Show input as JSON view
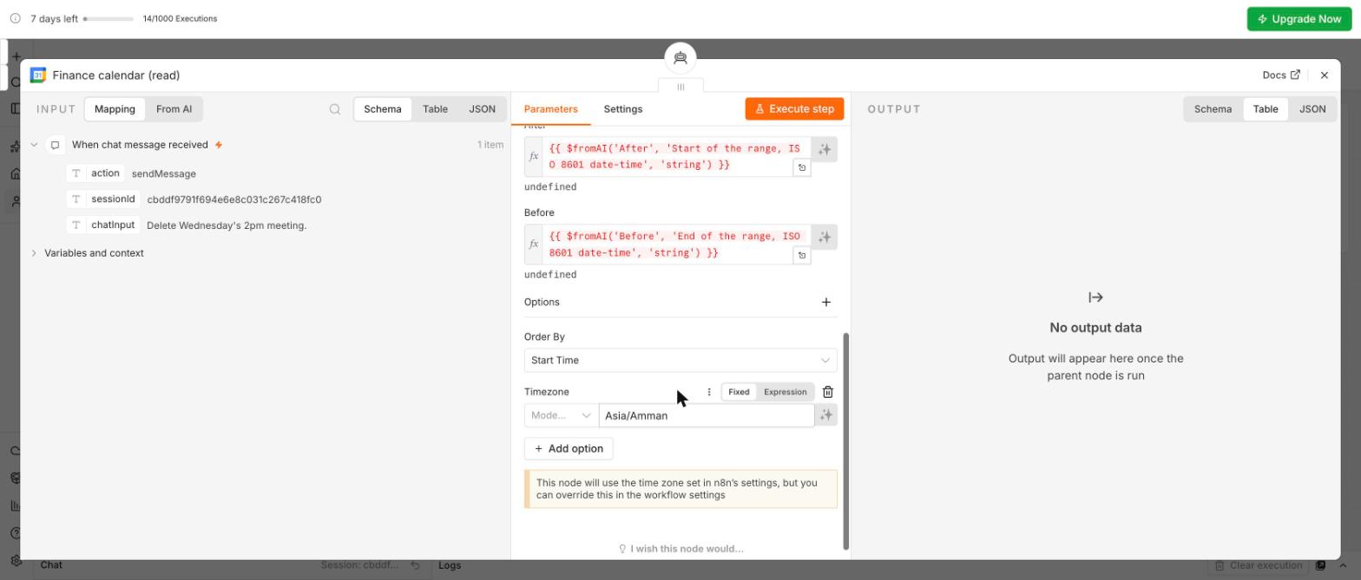Viewport: 1361px width, 580px height. 482,109
